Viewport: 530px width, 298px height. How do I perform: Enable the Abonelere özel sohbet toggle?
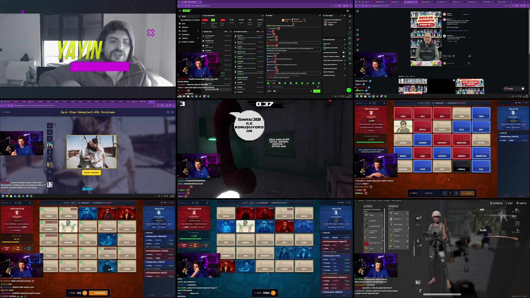point(344,52)
